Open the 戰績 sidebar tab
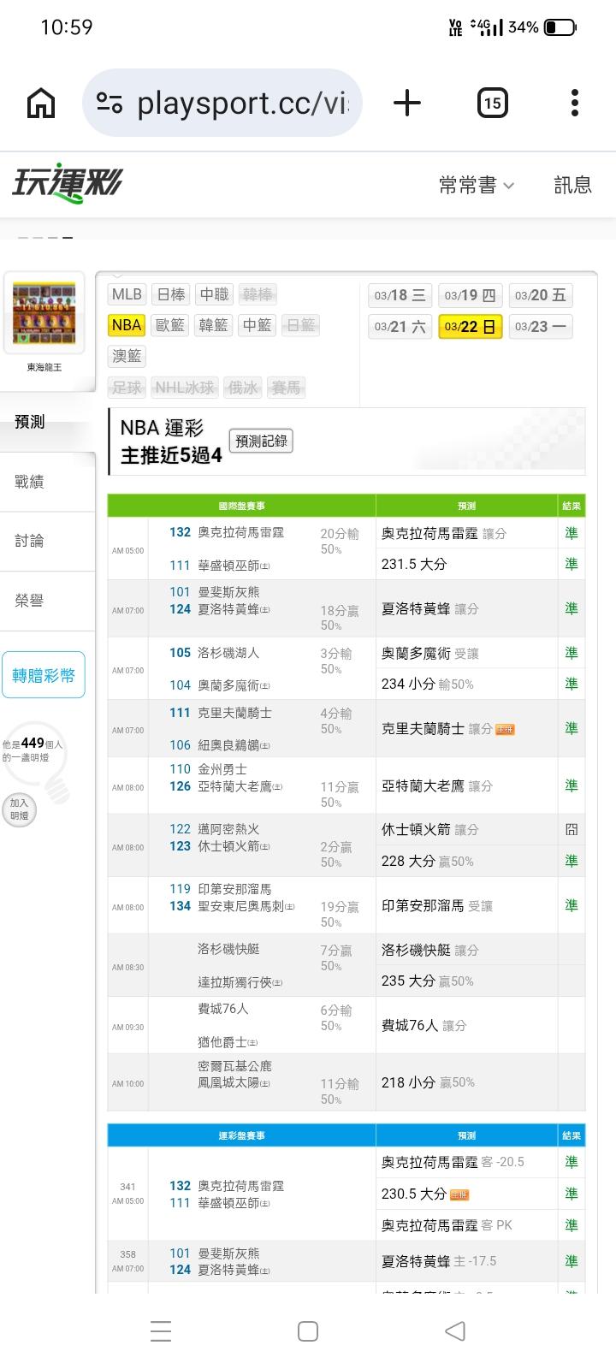This screenshot has width=616, height=1369. coord(47,482)
